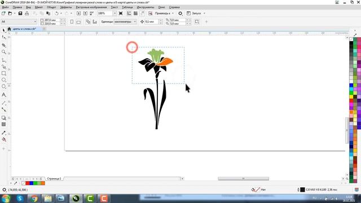Select the Crop tool in the toolbox
The image size is (361, 203).
click(4, 45)
